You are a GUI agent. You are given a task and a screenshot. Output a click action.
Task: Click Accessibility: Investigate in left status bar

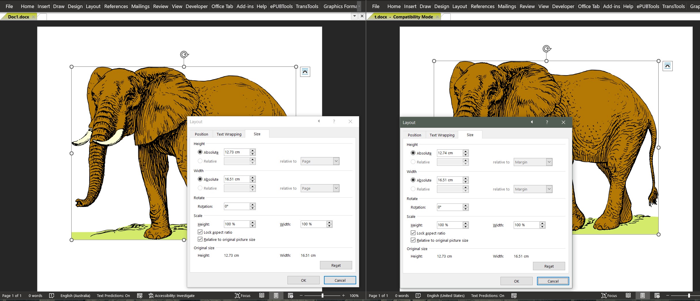tap(172, 296)
